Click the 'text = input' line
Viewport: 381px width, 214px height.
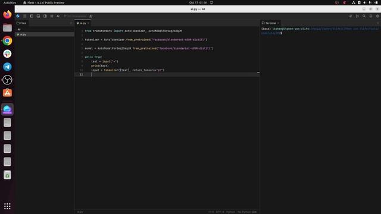click(105, 61)
